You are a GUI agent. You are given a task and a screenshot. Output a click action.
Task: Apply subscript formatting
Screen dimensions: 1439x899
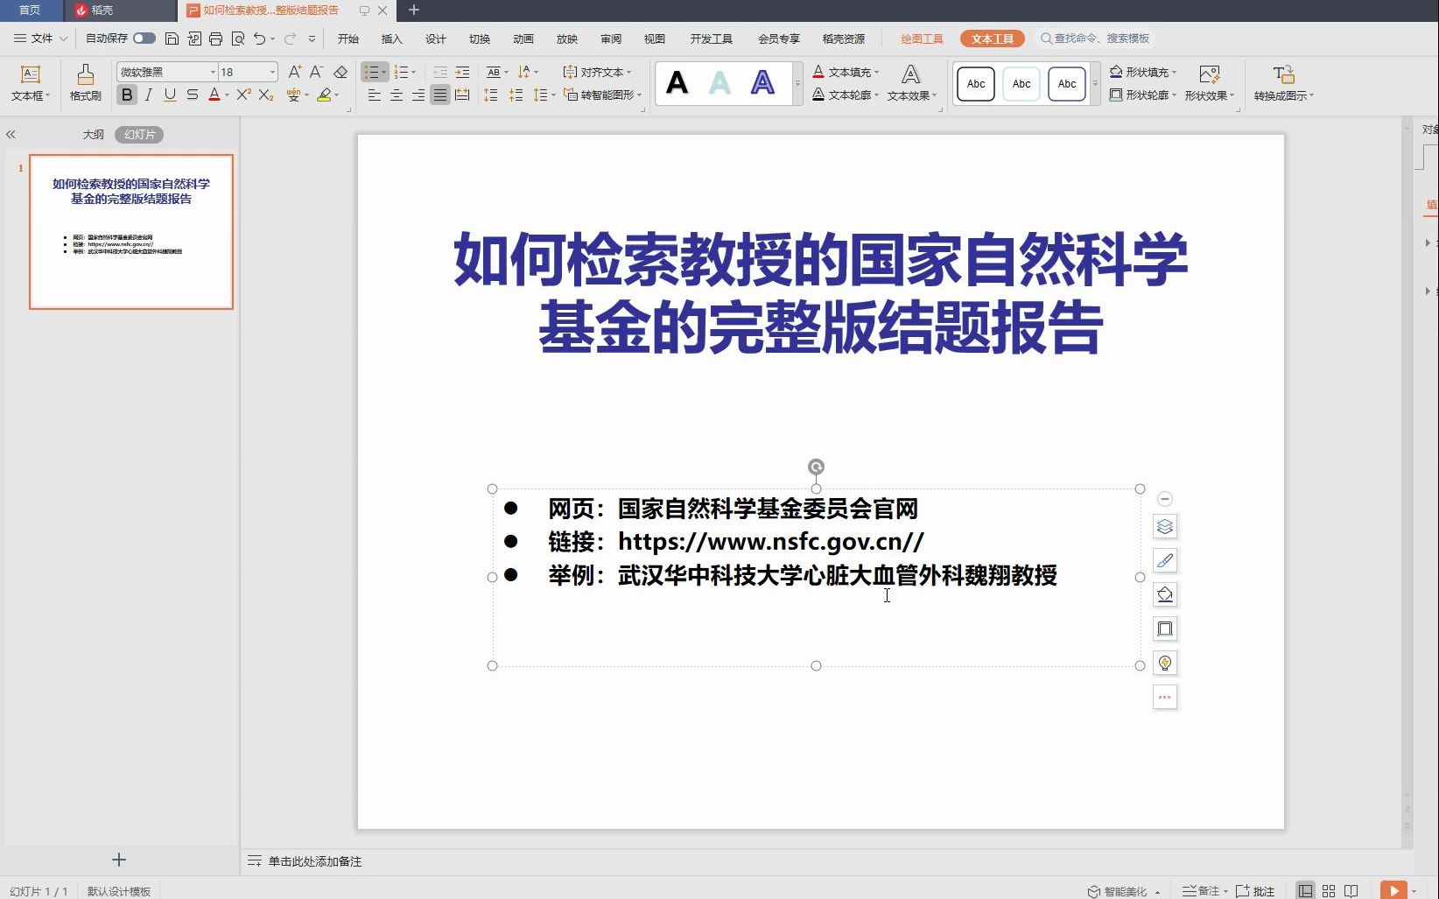coord(266,95)
